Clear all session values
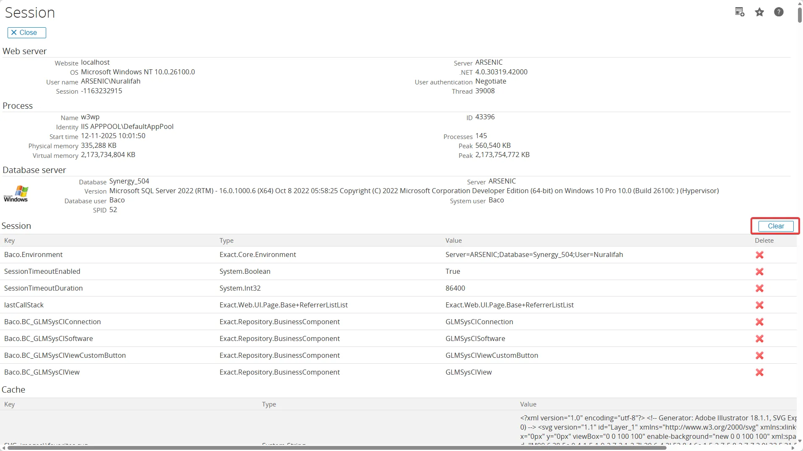 (x=776, y=226)
